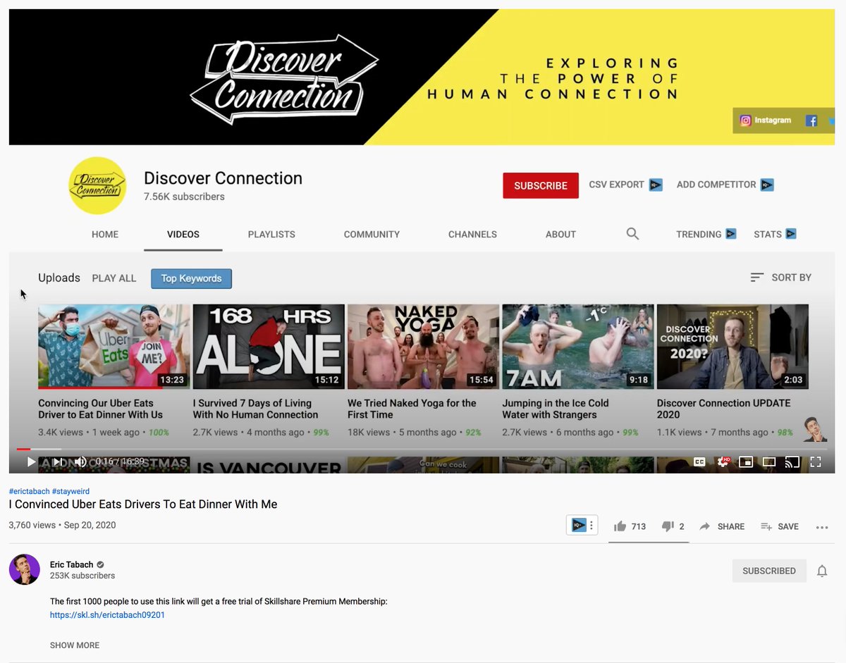The image size is (846, 663).
Task: Click PLAY ALL uploads
Action: click(x=114, y=278)
